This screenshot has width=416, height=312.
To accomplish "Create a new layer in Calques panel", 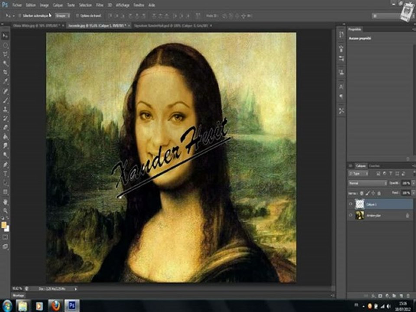I will 401,296.
